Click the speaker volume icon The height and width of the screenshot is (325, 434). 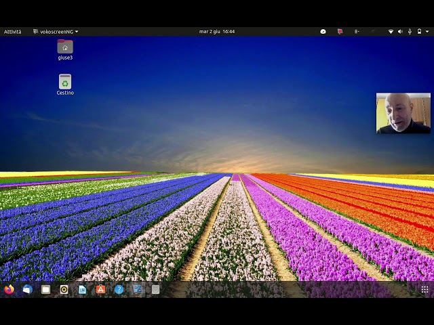[400, 32]
